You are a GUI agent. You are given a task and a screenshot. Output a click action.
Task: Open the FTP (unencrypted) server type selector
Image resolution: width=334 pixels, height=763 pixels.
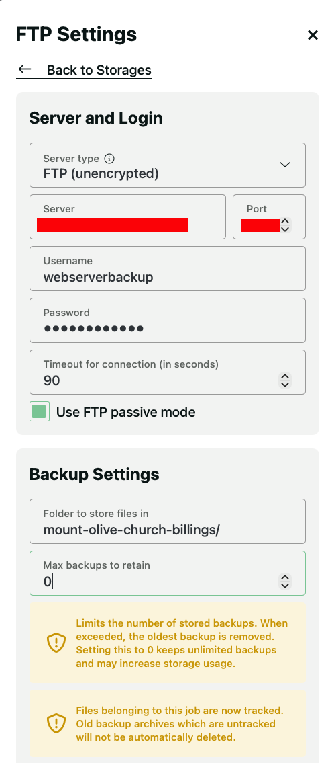click(168, 165)
